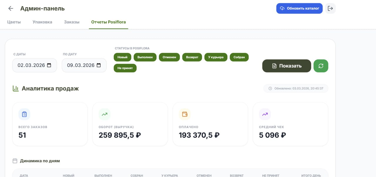The height and width of the screenshot is (177, 376).
Task: Click the 'Обновлено: 03.03.2026, 20:45:37' badge
Action: tap(296, 88)
